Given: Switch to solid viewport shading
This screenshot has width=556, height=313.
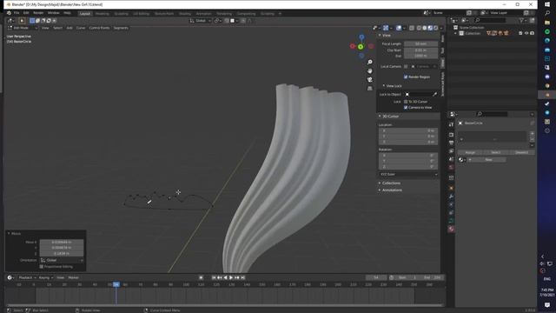Looking at the screenshot, I should [425, 28].
